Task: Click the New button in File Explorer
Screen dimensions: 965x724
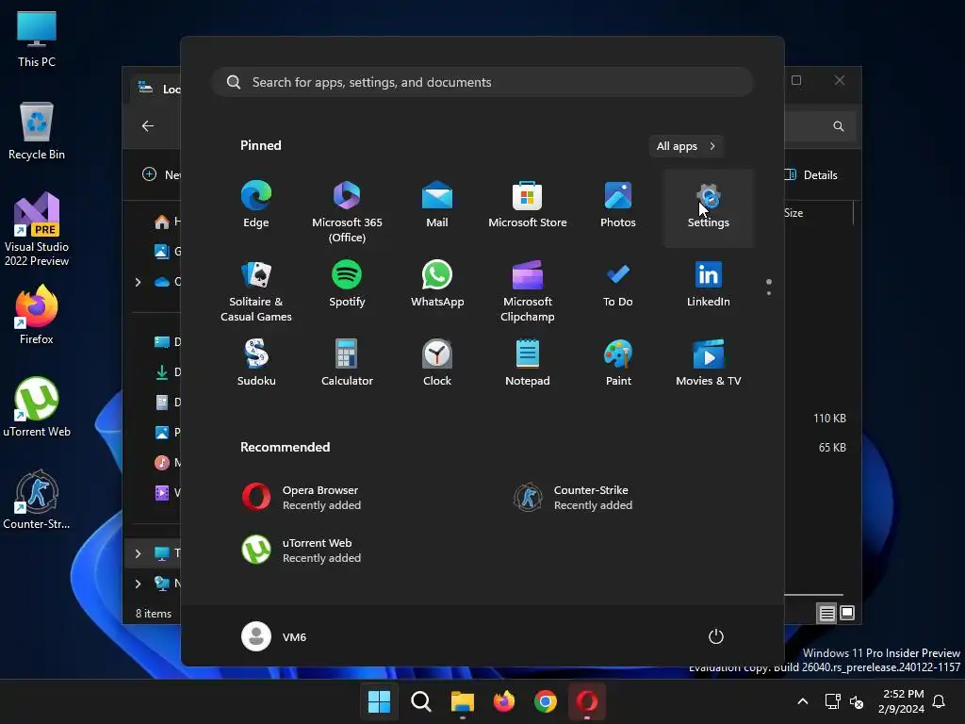Action: pos(161,174)
